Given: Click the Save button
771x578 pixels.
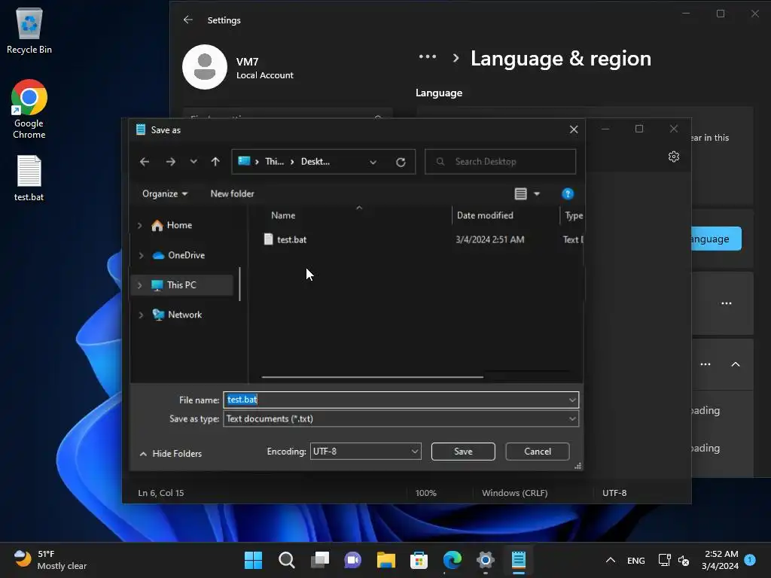Looking at the screenshot, I should [463, 452].
